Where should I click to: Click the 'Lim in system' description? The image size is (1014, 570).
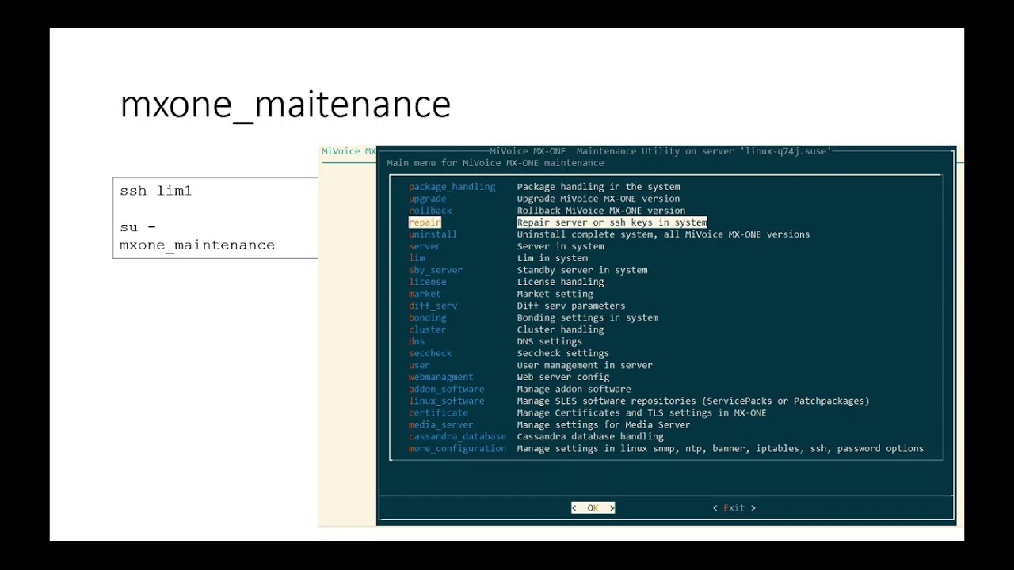point(552,258)
